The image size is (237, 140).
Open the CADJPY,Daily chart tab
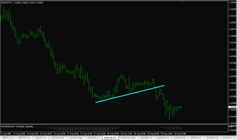coord(76,138)
